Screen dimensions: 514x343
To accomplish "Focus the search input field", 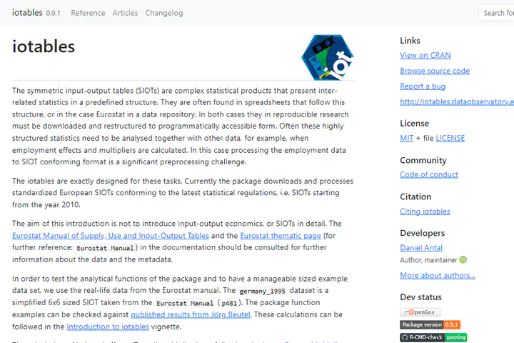I will click(496, 13).
